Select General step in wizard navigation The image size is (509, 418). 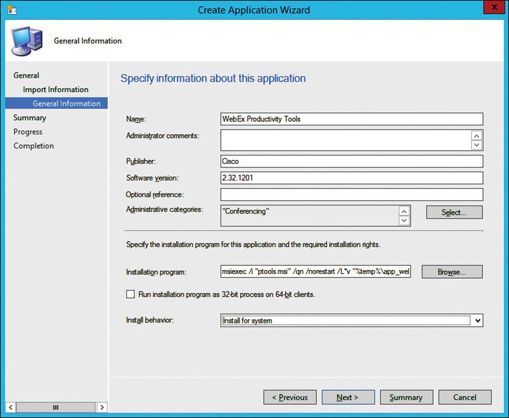[26, 75]
